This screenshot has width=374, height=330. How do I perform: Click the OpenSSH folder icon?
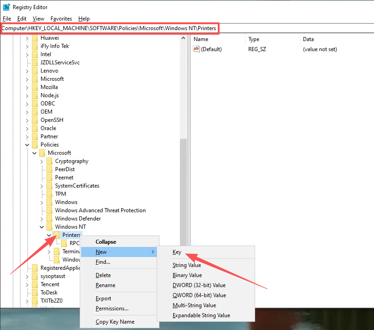click(35, 120)
